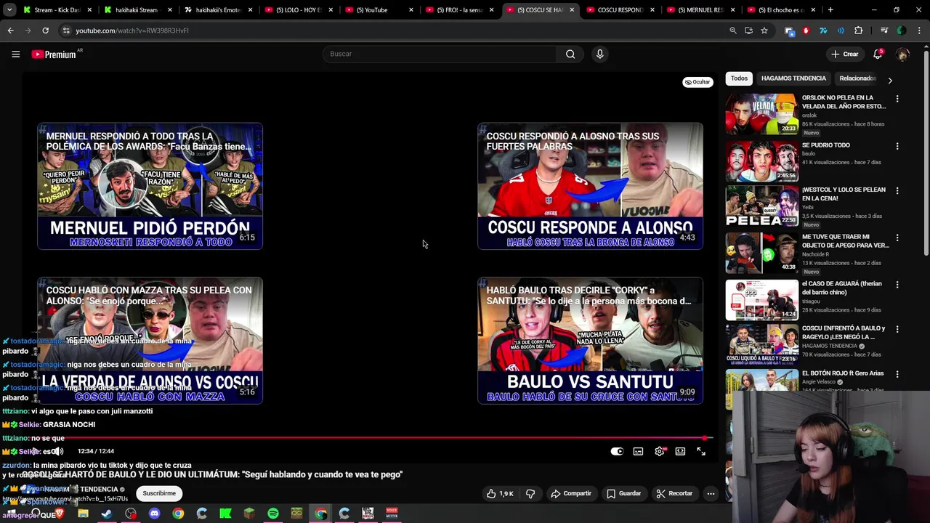Image resolution: width=930 pixels, height=523 pixels.
Task: Hide end screen cards with Ocultar
Action: tap(697, 82)
